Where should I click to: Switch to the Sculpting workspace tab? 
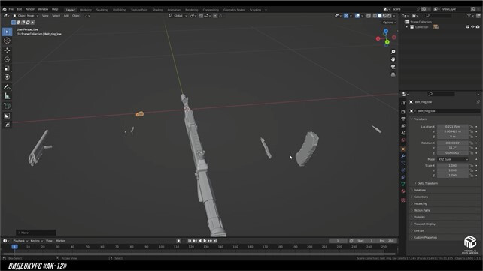tap(102, 10)
